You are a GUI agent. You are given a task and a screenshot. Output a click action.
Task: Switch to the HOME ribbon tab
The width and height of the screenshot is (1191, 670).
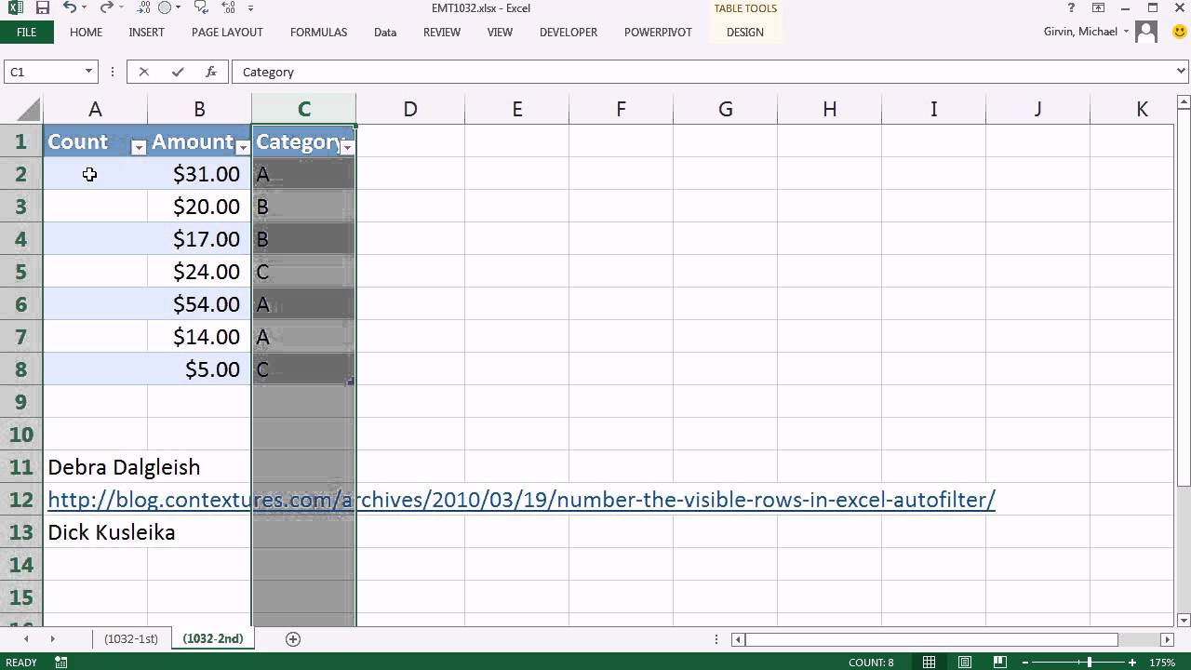(86, 32)
